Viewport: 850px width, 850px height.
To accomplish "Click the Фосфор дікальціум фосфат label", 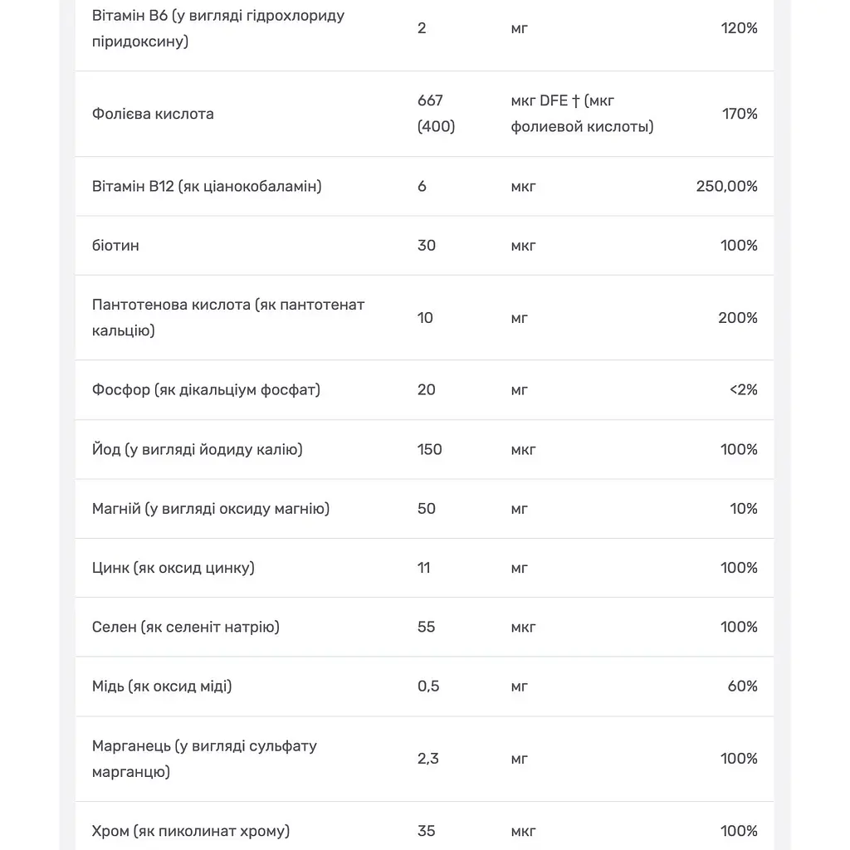I will (x=206, y=390).
